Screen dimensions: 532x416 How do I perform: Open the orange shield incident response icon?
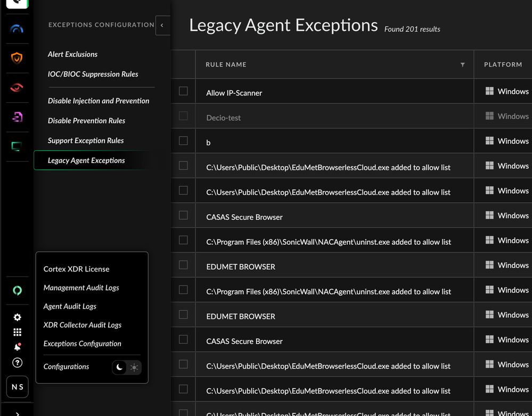[17, 58]
